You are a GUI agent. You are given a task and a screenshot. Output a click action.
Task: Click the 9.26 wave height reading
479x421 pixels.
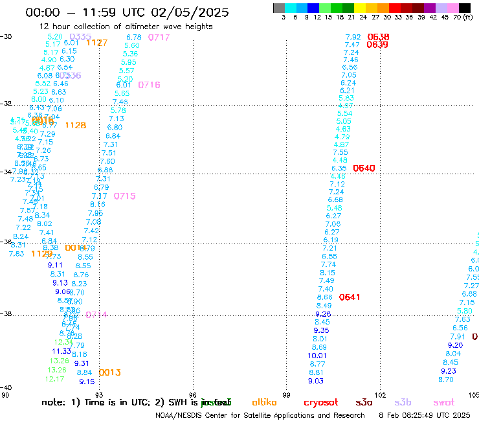(x=323, y=314)
